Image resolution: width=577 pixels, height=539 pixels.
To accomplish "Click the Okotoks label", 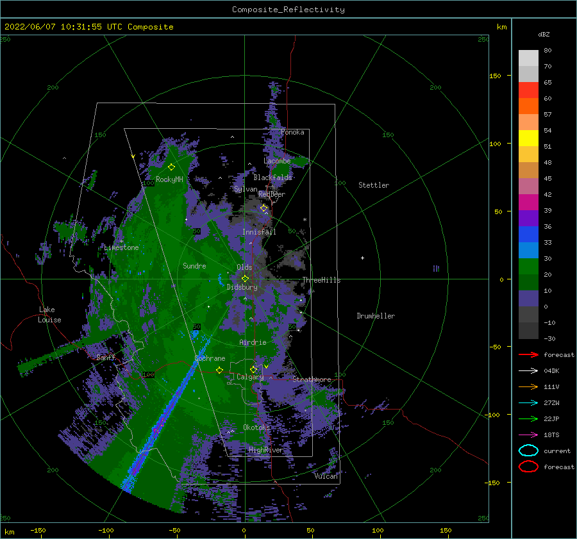I will [257, 427].
